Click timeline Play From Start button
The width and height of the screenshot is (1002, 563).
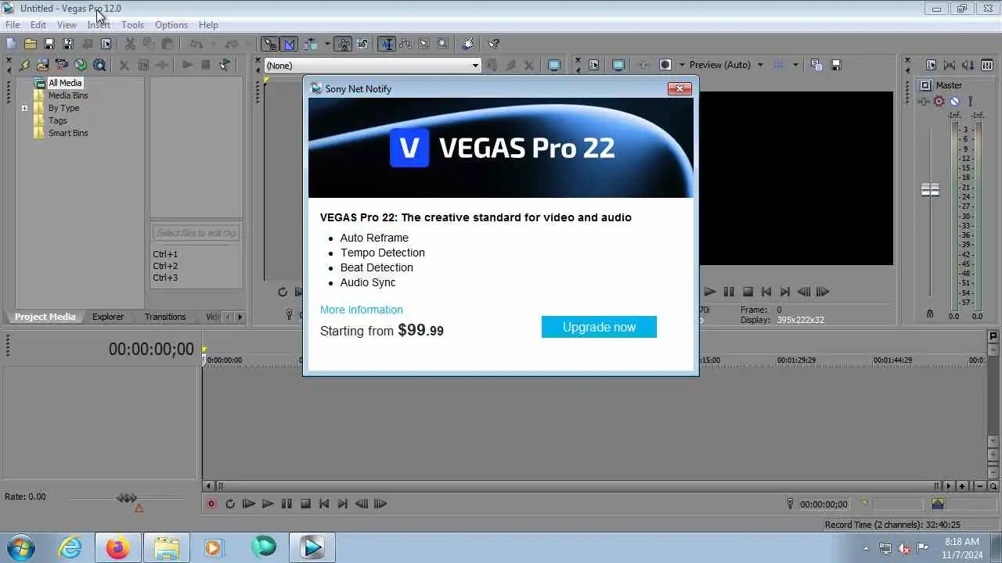coord(249,504)
